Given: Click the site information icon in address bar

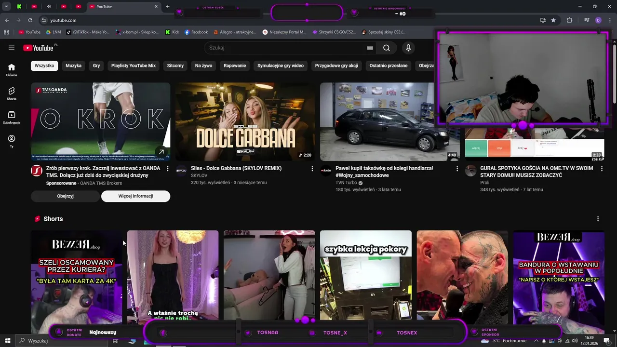Looking at the screenshot, I should coord(44,20).
